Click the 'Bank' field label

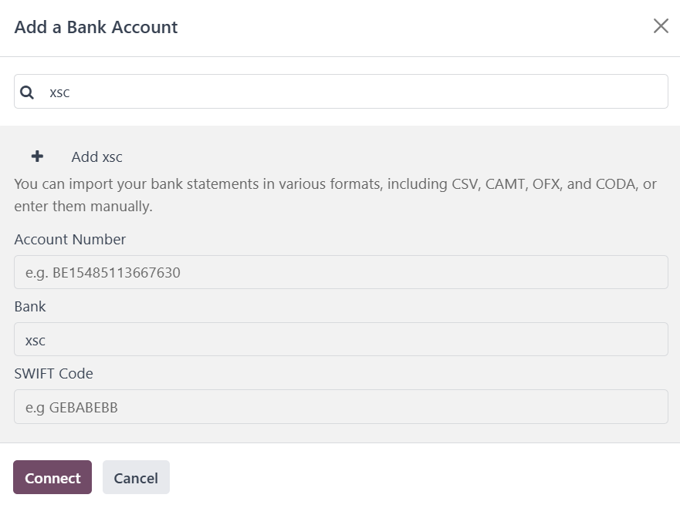30,307
